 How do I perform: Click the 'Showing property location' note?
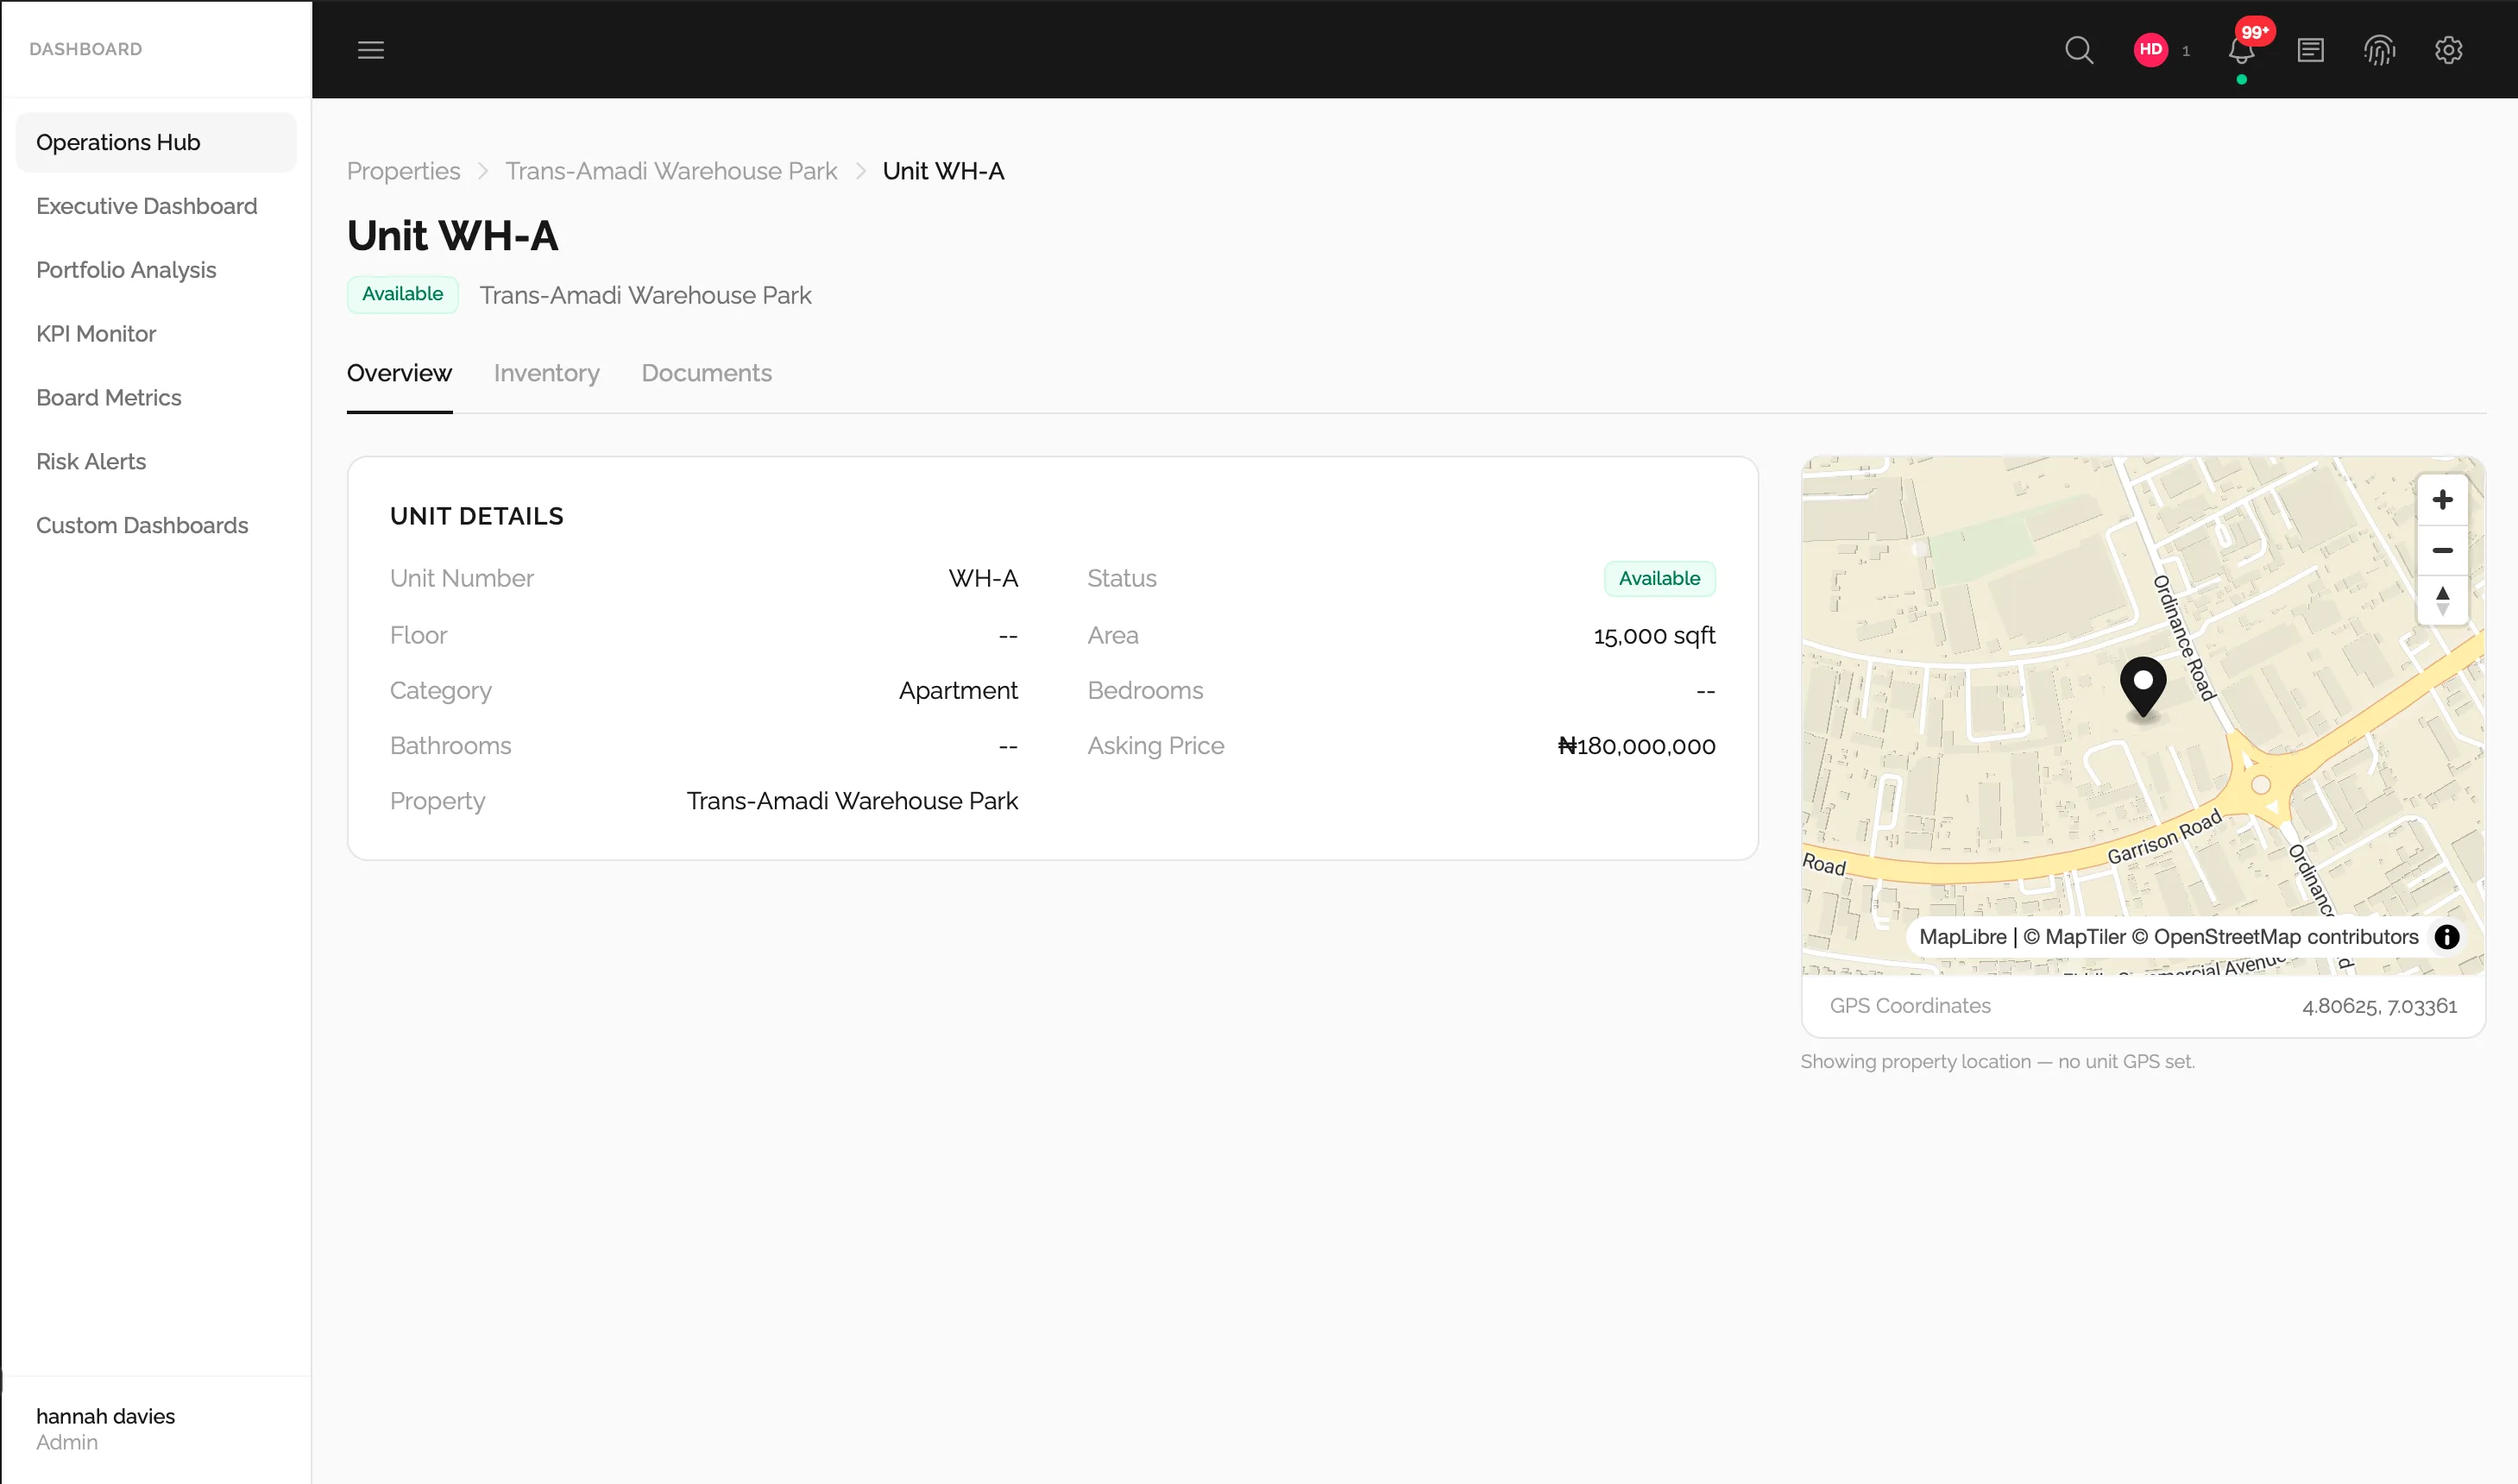click(x=1997, y=1062)
